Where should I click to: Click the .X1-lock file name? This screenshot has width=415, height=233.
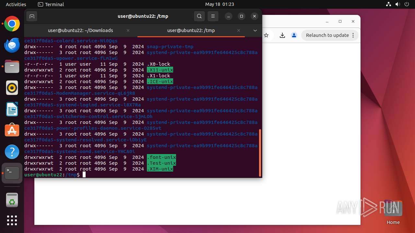pyautogui.click(x=159, y=76)
